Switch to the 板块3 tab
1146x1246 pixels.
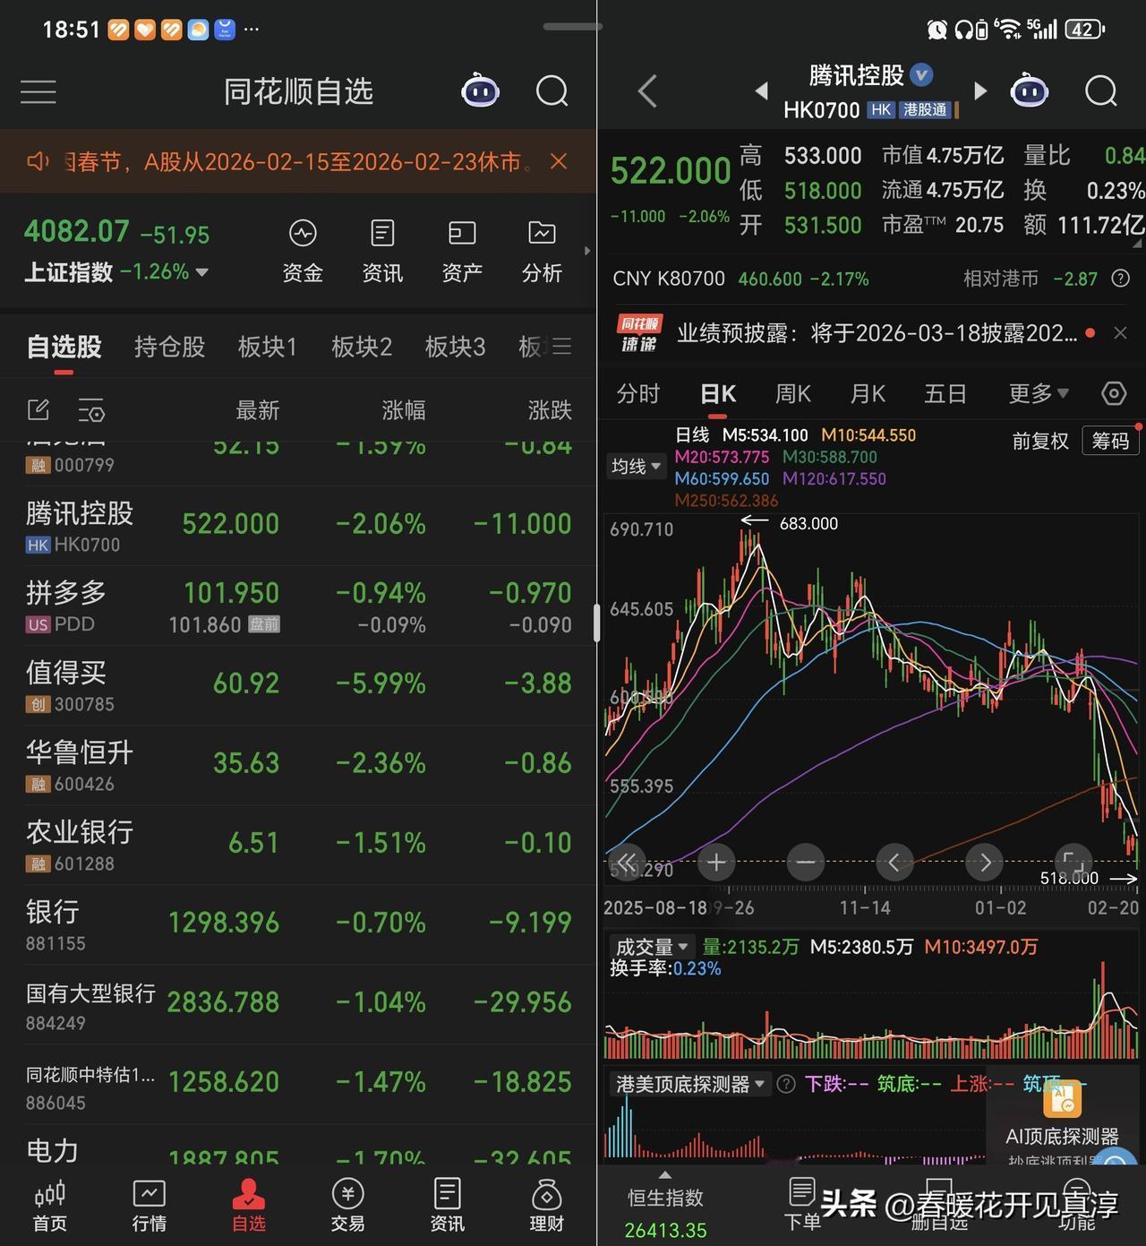coord(455,348)
